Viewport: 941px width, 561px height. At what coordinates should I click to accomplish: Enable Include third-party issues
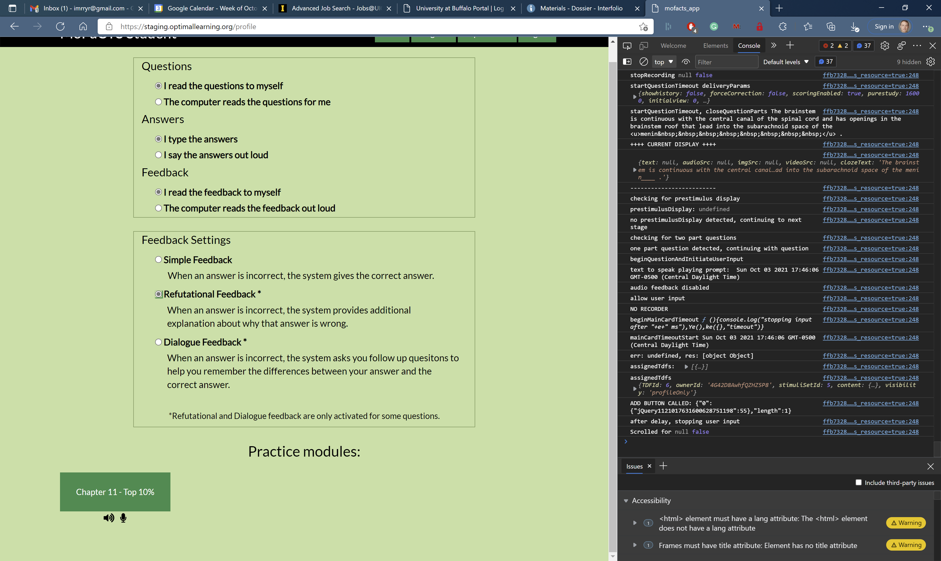859,482
